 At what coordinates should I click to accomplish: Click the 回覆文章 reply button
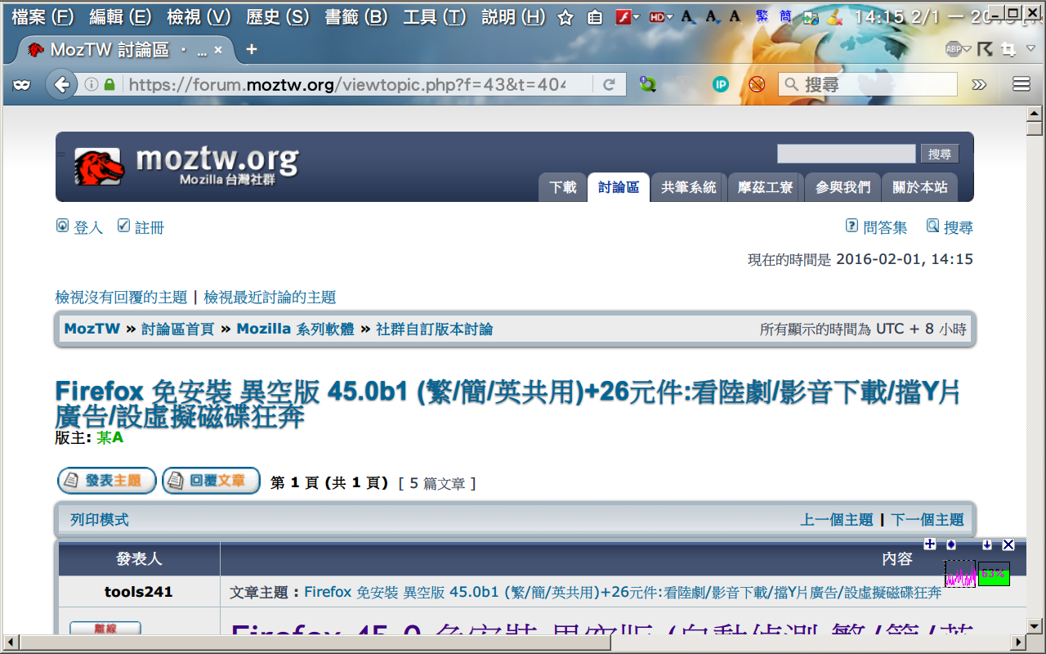pos(211,481)
